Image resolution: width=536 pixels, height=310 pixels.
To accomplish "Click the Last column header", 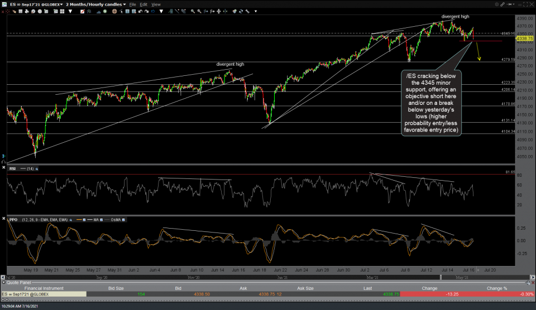I will coord(367,288).
